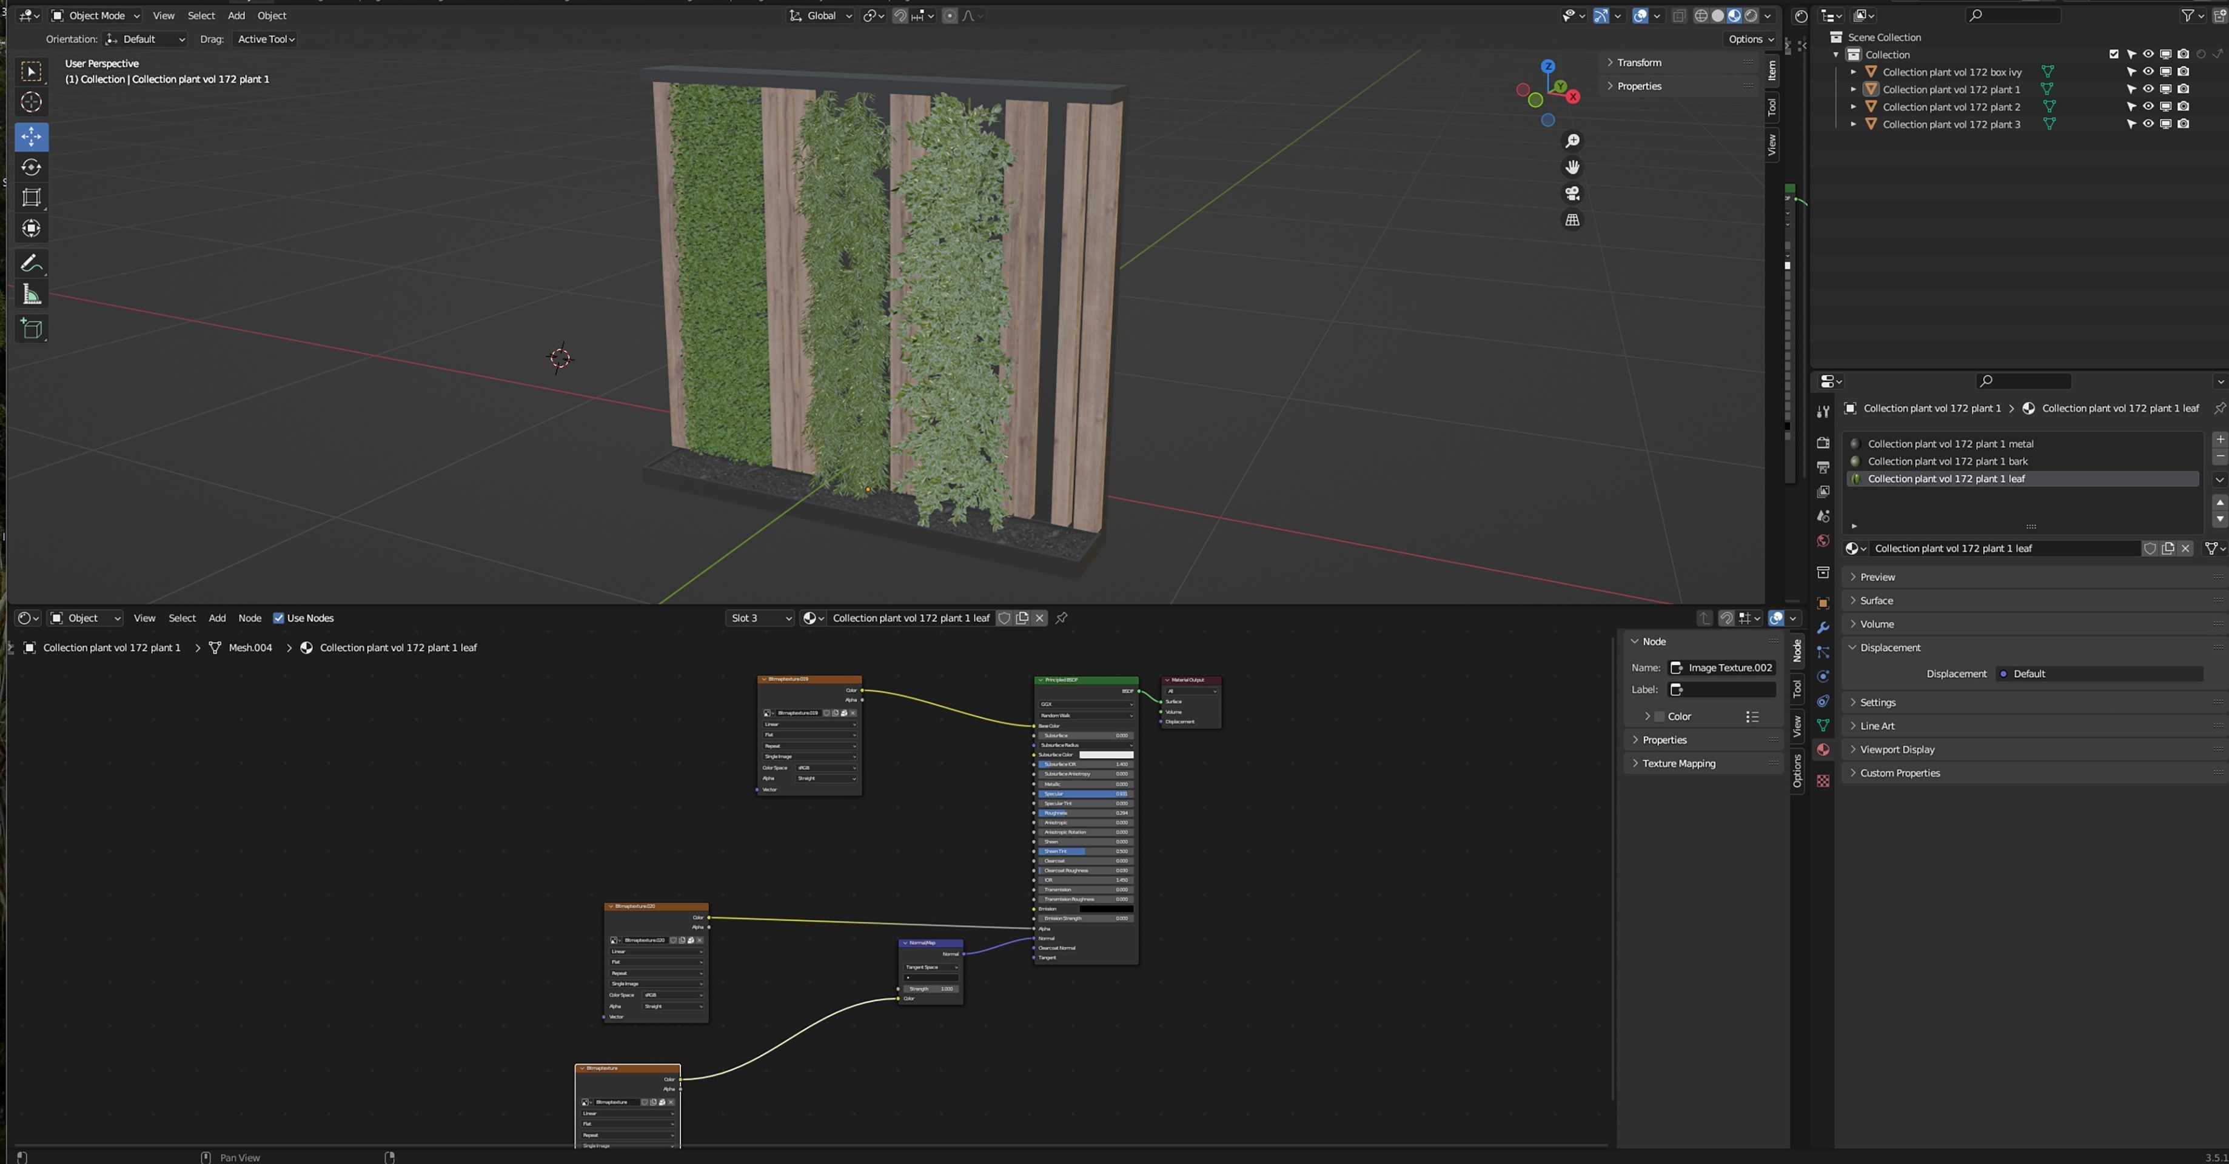Screen dimensions: 2229x1164
Task: Activate the Rotate tool
Action: [31, 167]
